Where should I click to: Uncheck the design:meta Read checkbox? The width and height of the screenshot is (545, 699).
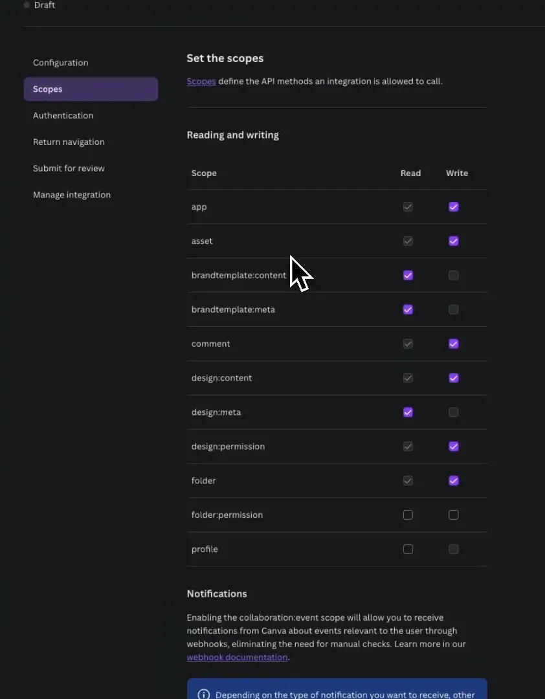(x=408, y=412)
